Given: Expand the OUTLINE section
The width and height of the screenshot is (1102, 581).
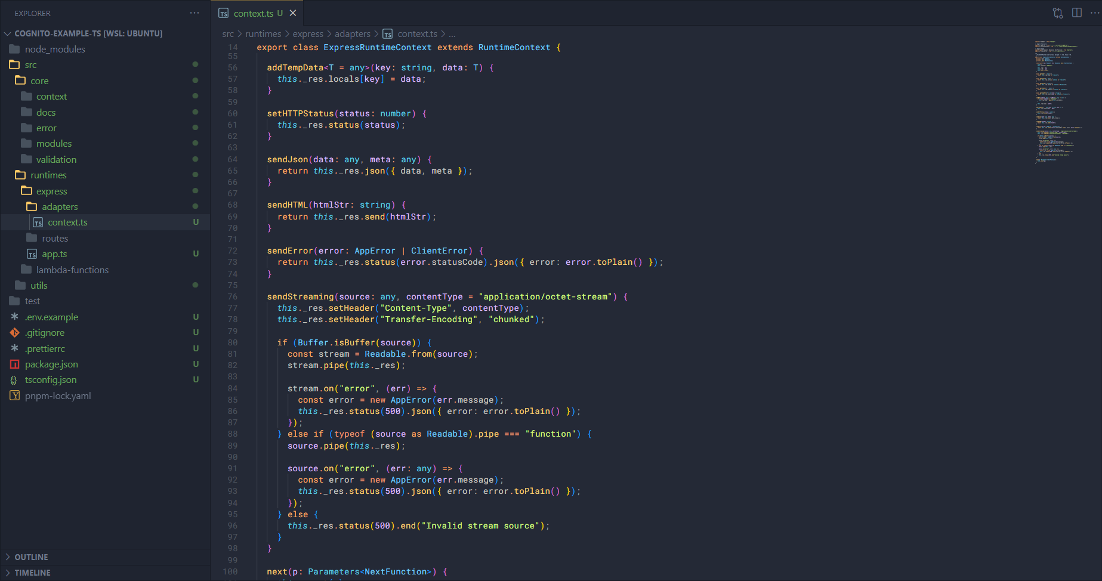Looking at the screenshot, I should coord(31,557).
